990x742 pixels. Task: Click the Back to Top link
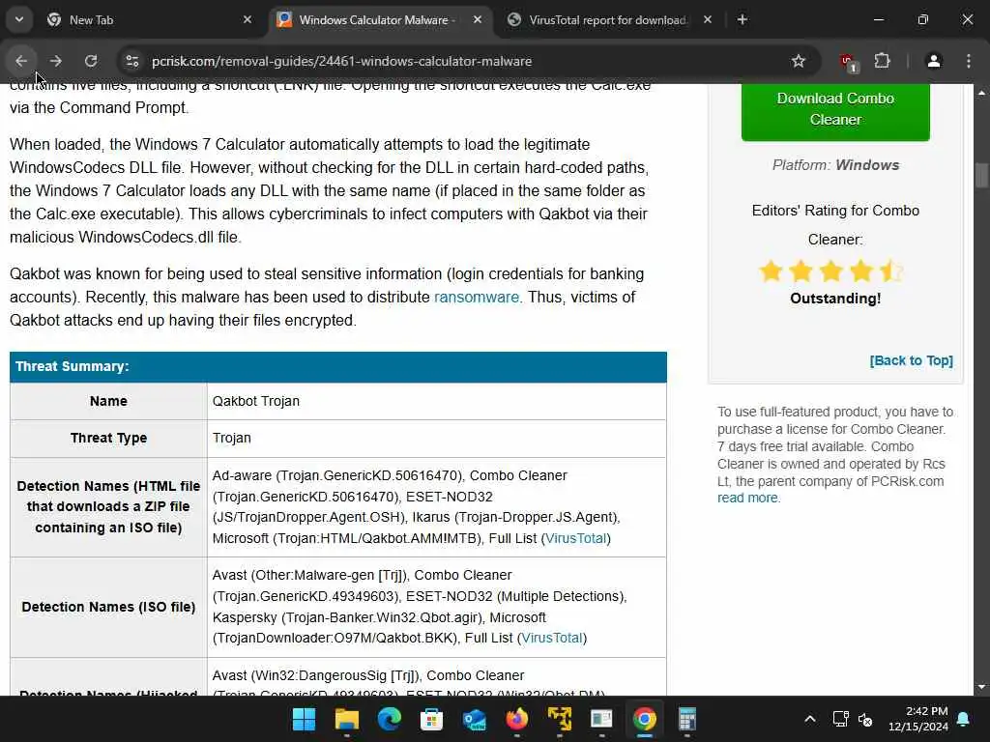coord(911,360)
